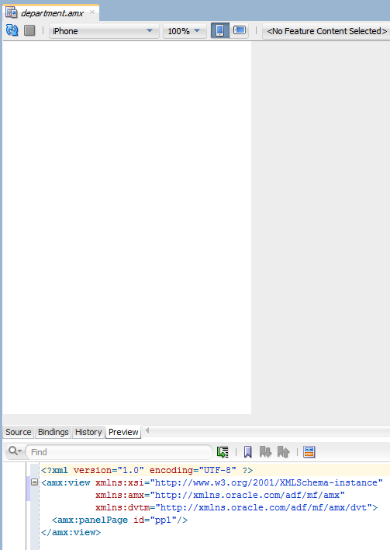Viewport: 390px width, 550px height.
Task: Collapse the amx:view element fold
Action: pos(34,482)
